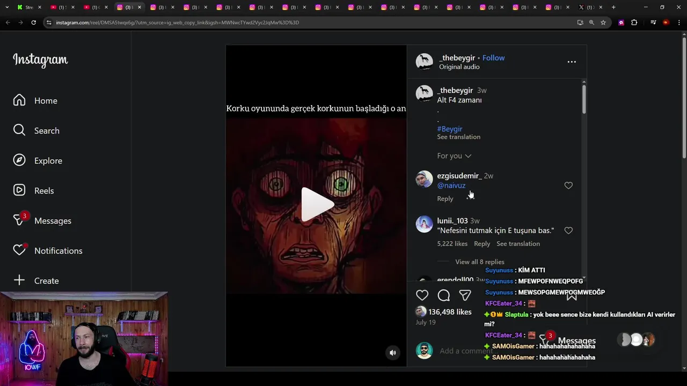
Task: Go to Explore page
Action: tap(38, 161)
